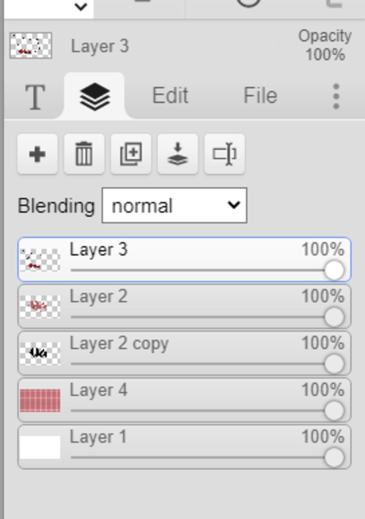Add a new layer with plus icon

[x=37, y=154]
